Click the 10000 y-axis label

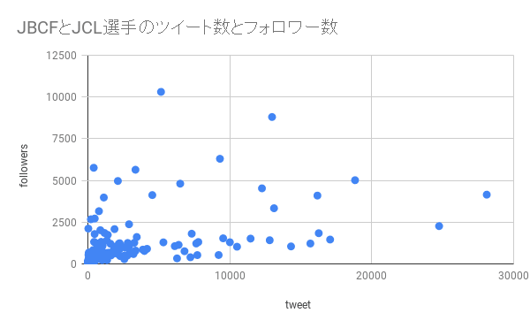[x=61, y=97]
